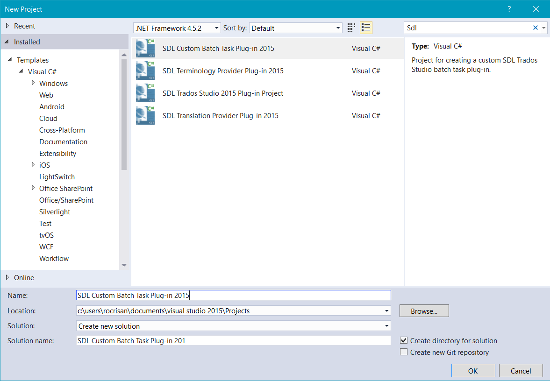Select the Workflow template category

coord(54,258)
